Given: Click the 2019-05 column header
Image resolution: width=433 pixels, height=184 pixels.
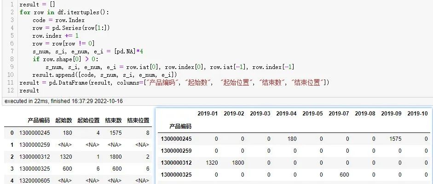Looking at the screenshot, I should (x=312, y=113).
